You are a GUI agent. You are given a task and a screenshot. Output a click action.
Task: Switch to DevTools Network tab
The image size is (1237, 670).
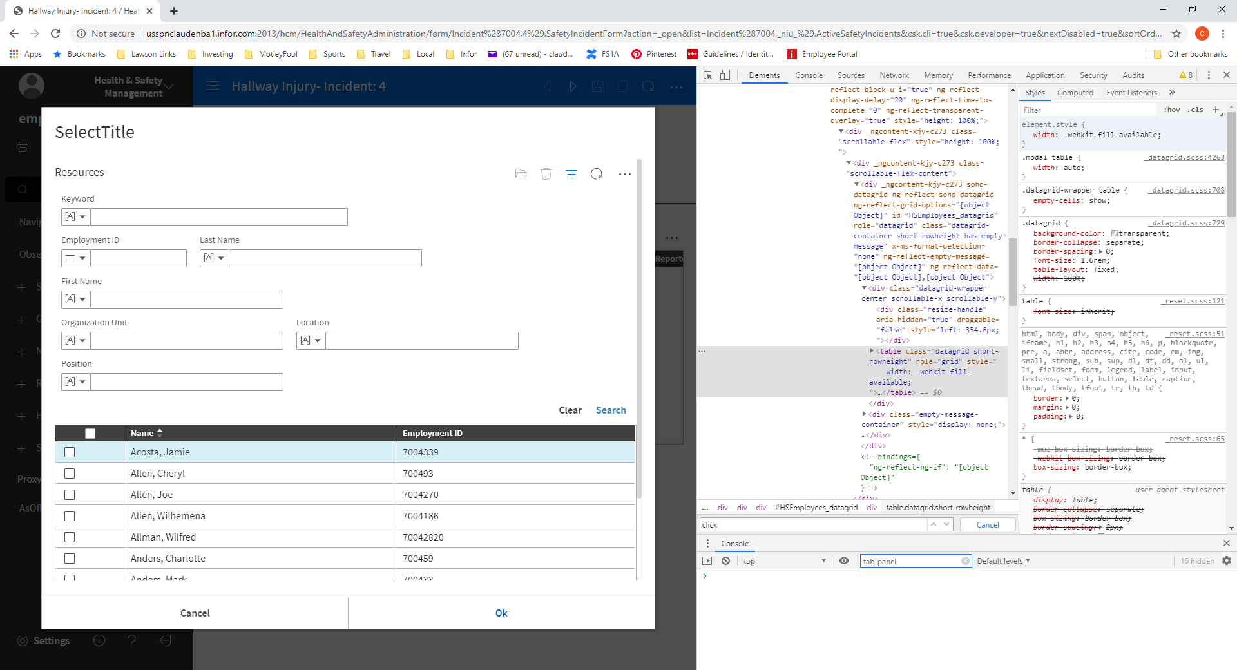pos(894,75)
